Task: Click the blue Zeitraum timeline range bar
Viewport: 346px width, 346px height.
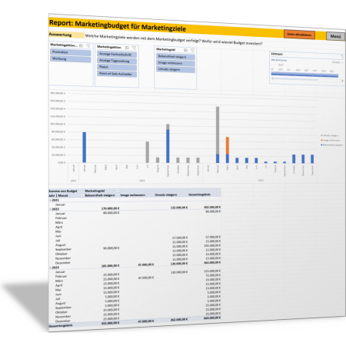Action: click(x=304, y=75)
